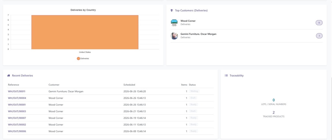Open delivery WH/OUT/00011
The height and width of the screenshot is (140, 332).
[17, 91]
